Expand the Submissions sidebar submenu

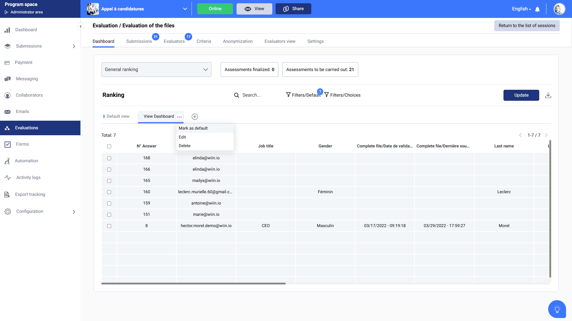click(74, 46)
